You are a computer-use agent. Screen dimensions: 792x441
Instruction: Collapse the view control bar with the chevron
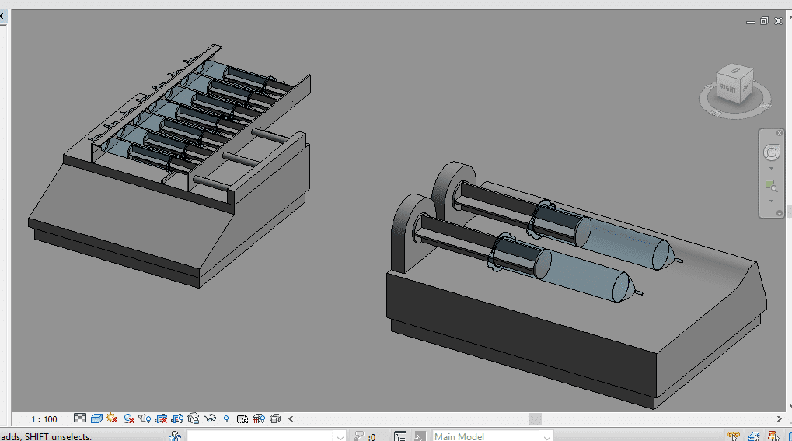point(291,418)
